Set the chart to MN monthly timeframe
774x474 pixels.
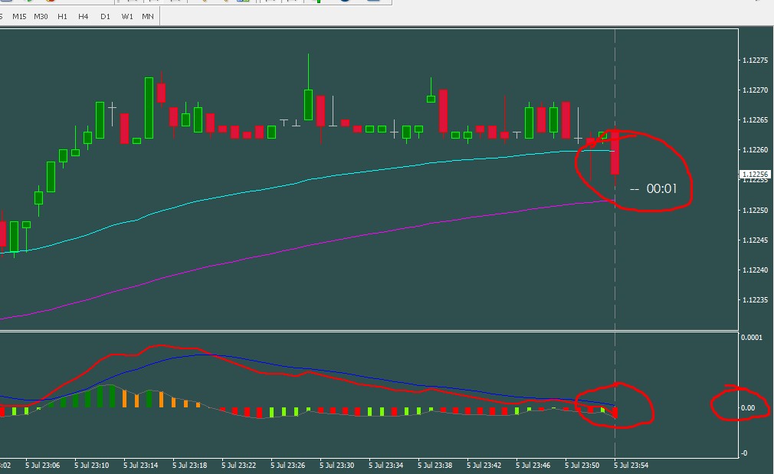click(148, 16)
